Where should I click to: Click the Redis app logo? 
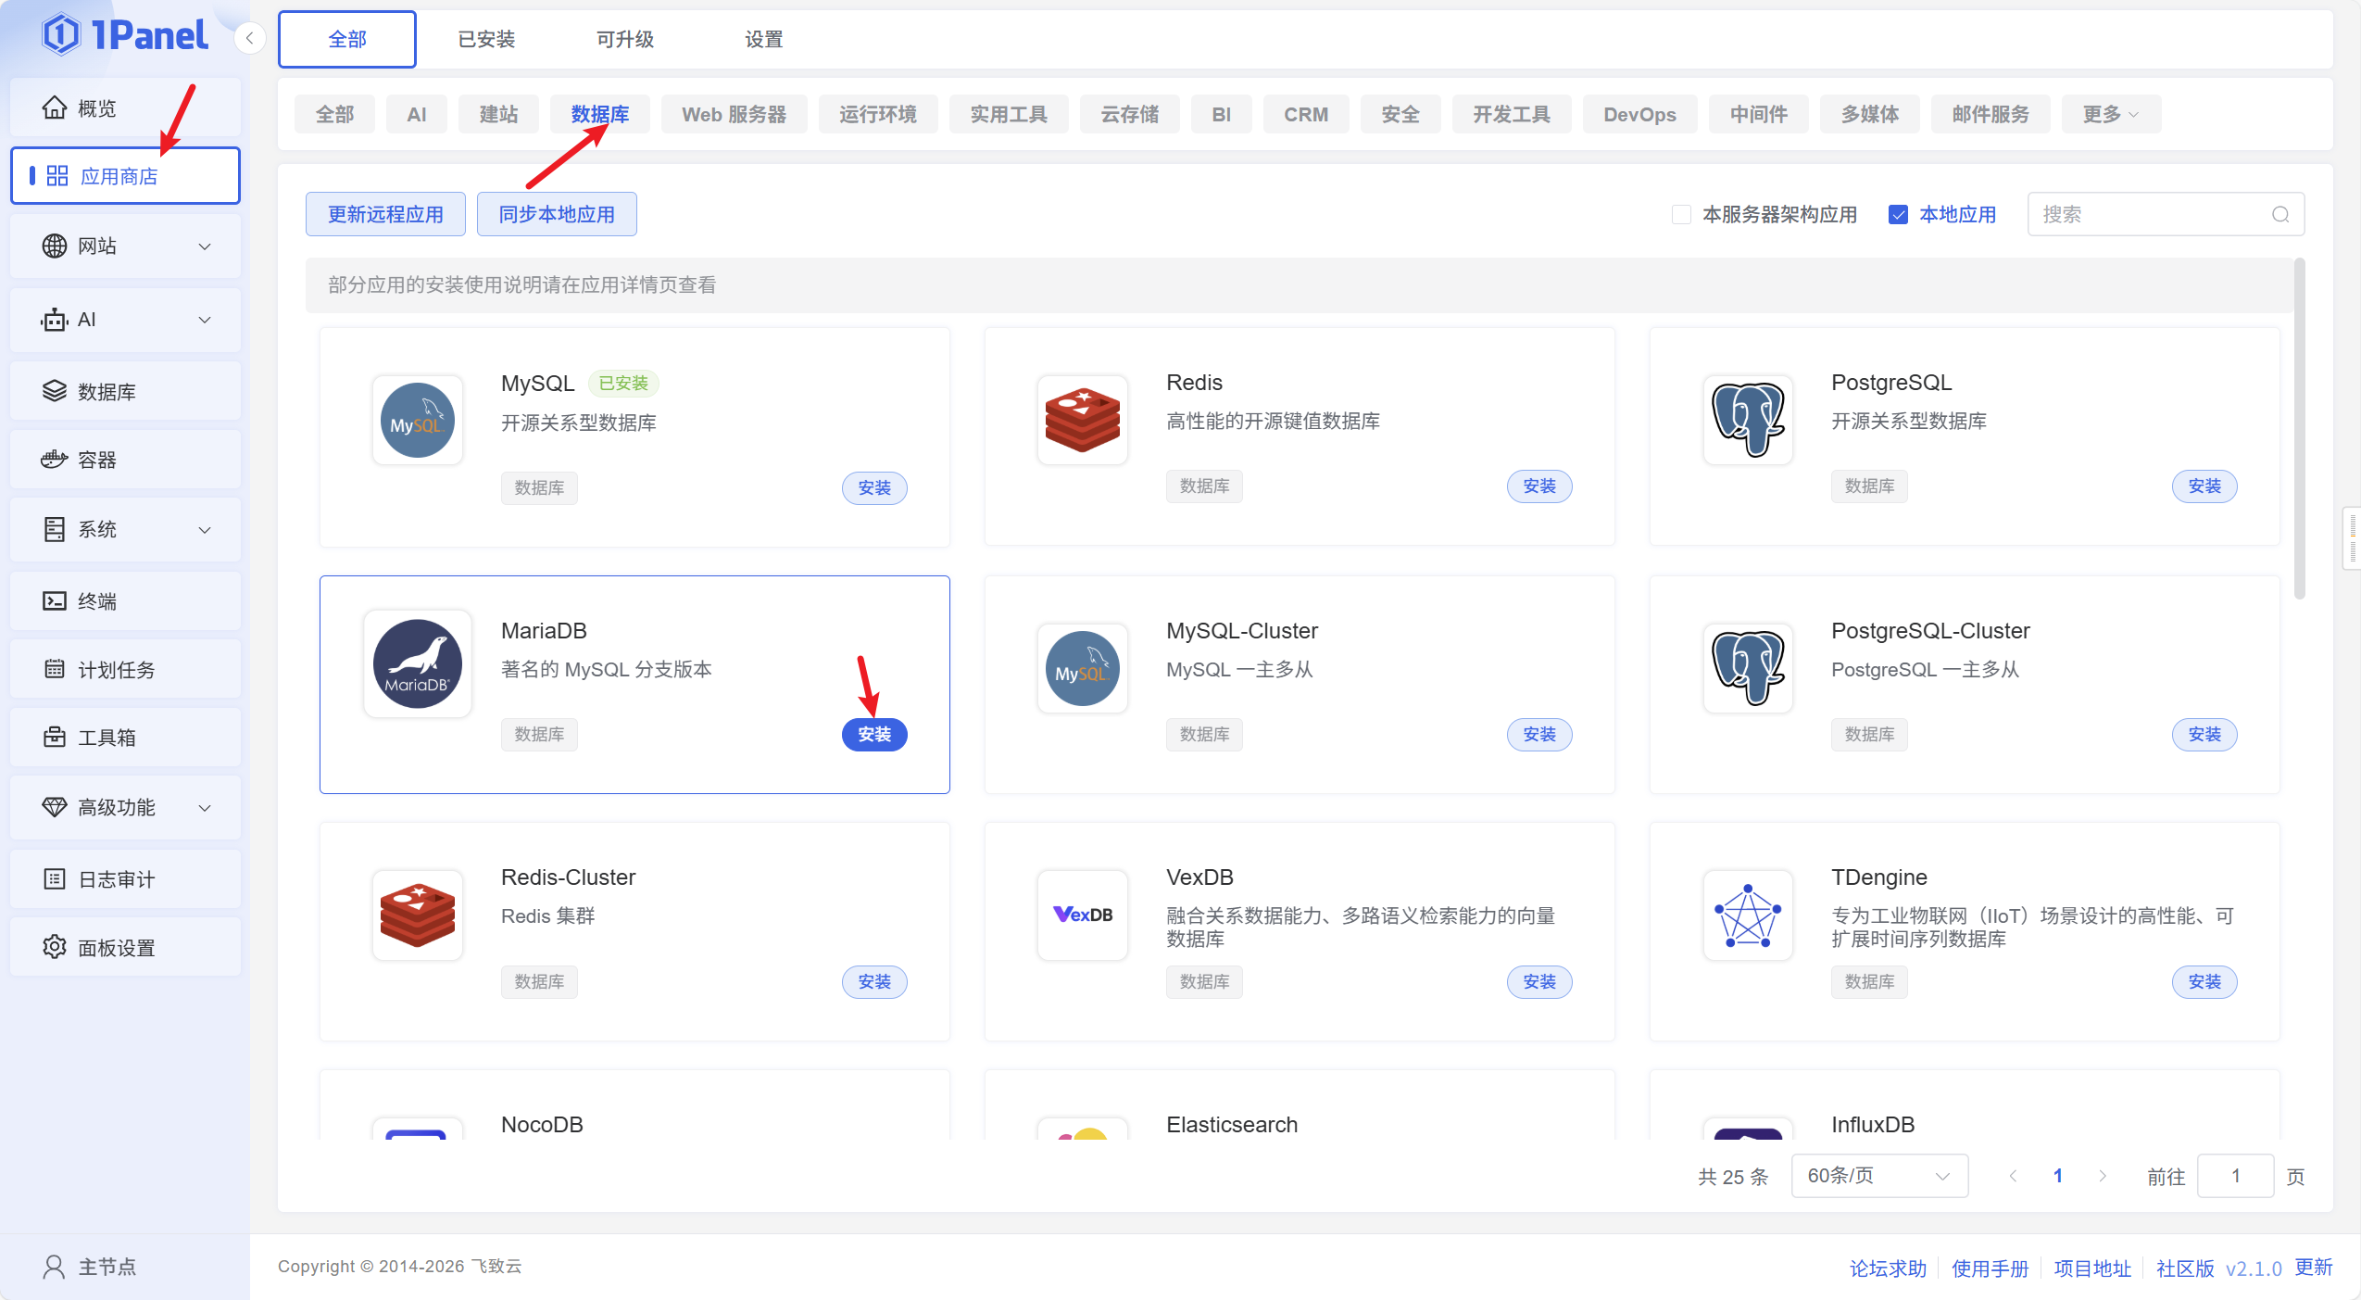click(x=1082, y=420)
